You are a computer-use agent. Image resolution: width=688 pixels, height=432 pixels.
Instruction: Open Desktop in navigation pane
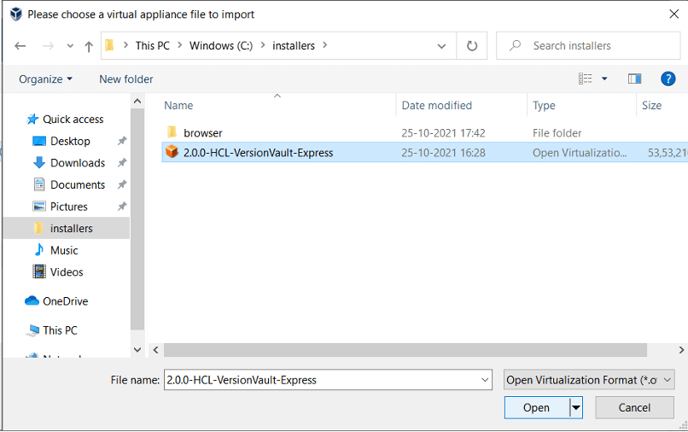(70, 141)
